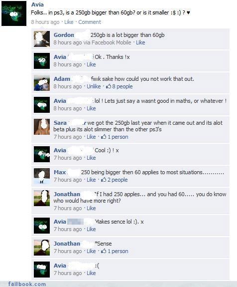
Task: Visit failbook.com watermark link
Action: [27, 284]
